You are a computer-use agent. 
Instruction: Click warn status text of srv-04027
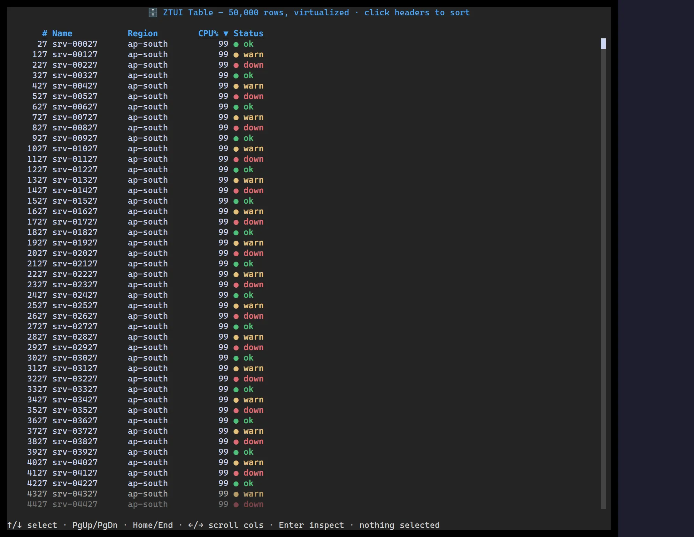point(253,462)
